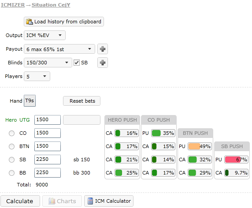Image resolution: width=252 pixels, height=208 pixels.
Task: Expand the Payout 6 max 65% 1st dropdown
Action: [59, 49]
